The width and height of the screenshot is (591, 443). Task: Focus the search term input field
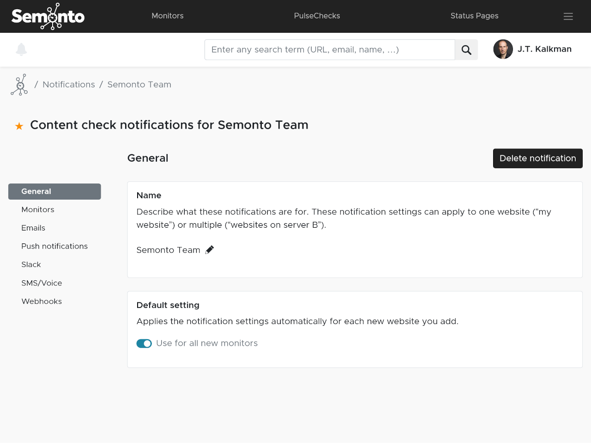[x=330, y=50]
